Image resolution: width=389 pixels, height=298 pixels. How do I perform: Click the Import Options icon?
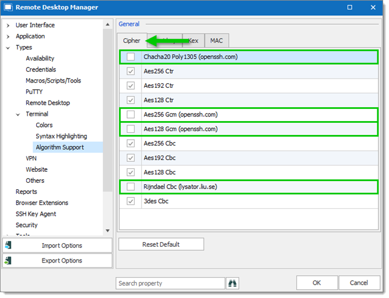(8, 245)
